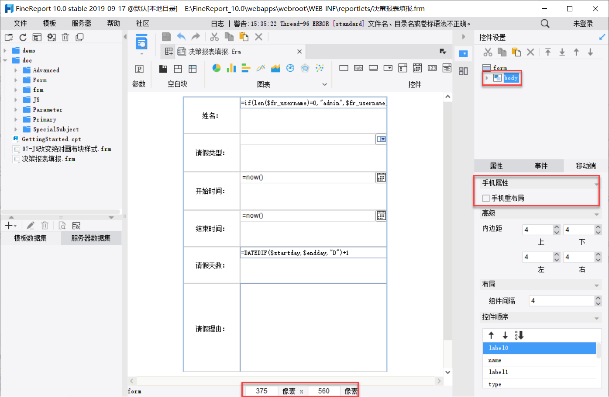Create a new folder in the file tree
Viewport: 609px width, 397px height.
click(9, 37)
